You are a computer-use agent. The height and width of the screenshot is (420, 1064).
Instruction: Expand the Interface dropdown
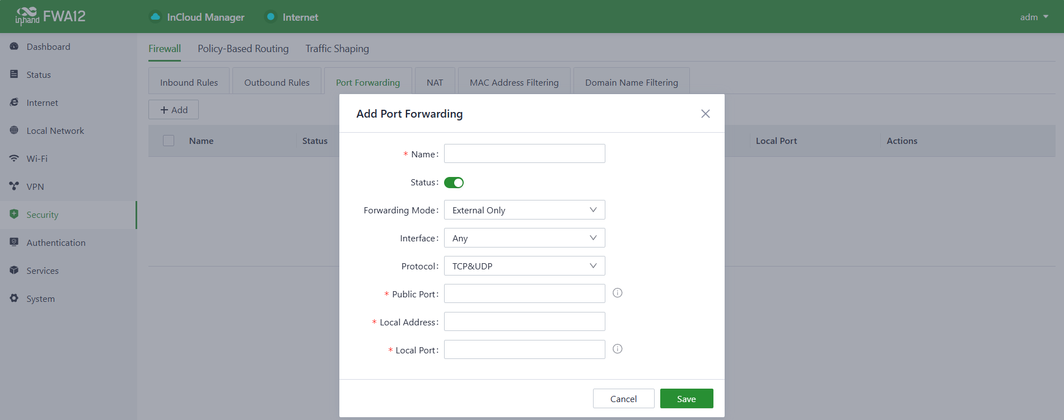click(524, 238)
